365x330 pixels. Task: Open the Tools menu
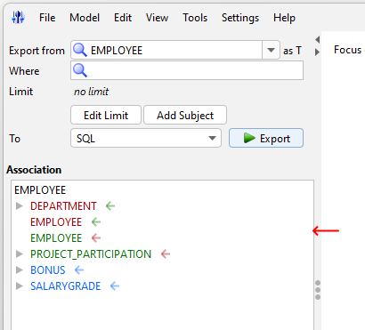click(195, 18)
